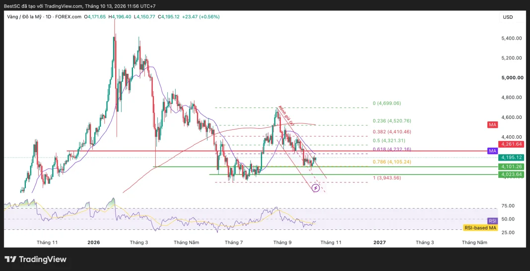
Task: Click the change value +23.47 (+0.56%)
Action: click(x=201, y=16)
